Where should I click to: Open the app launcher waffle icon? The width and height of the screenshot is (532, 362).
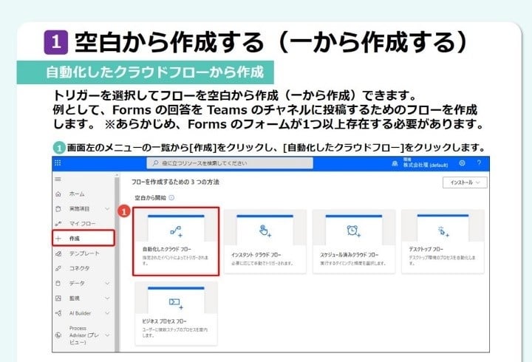point(58,163)
